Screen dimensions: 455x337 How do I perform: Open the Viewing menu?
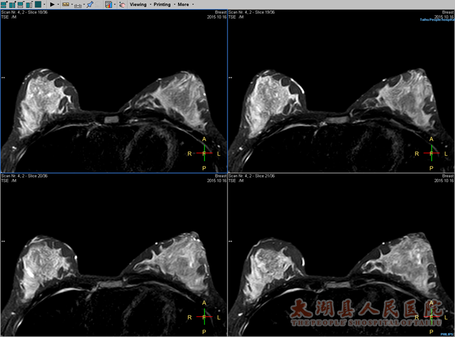(138, 5)
